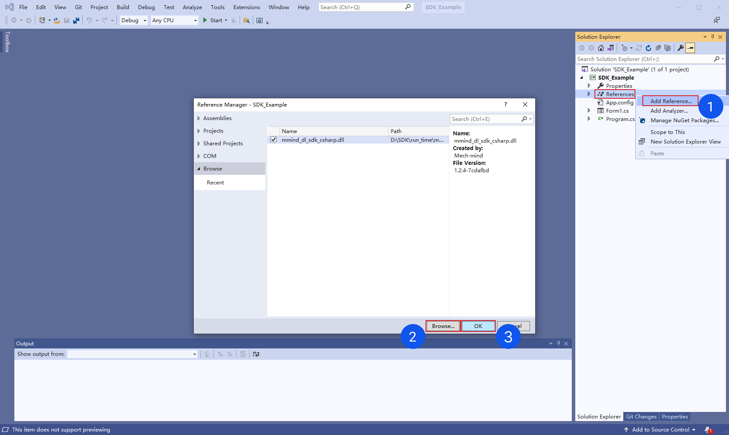Open the Toolbox side tab
Image resolution: width=729 pixels, height=435 pixels.
[7, 42]
